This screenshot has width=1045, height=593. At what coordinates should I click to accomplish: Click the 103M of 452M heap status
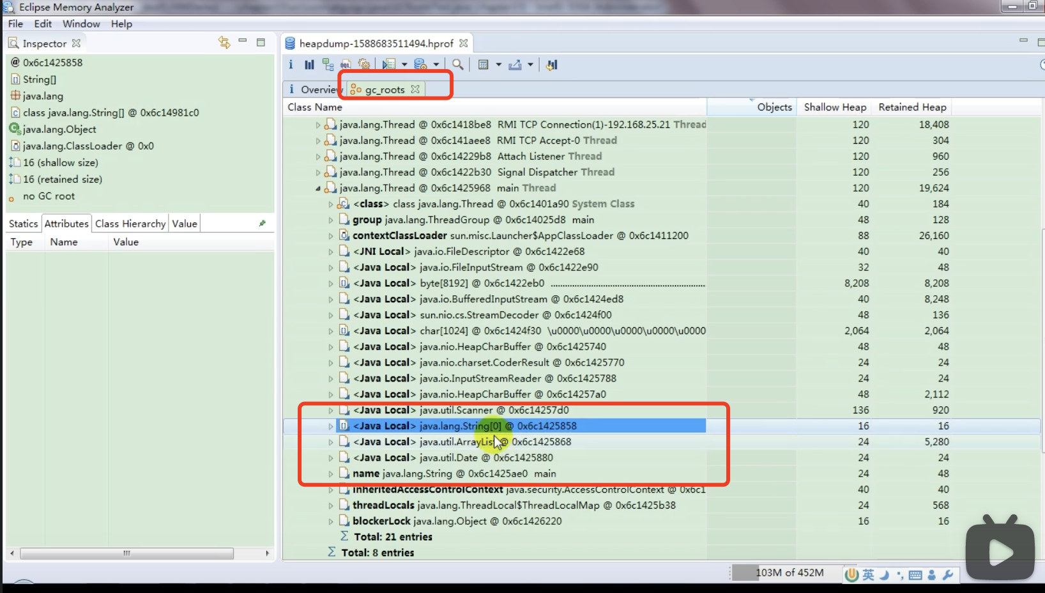click(x=789, y=573)
